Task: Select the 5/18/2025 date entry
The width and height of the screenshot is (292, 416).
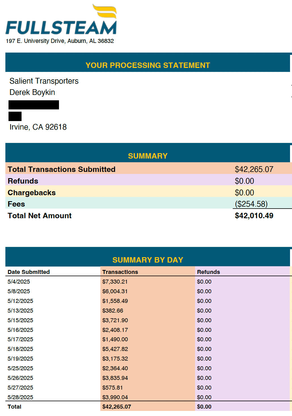Action: [20, 349]
